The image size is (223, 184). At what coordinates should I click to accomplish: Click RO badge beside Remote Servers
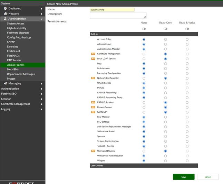click(93, 107)
